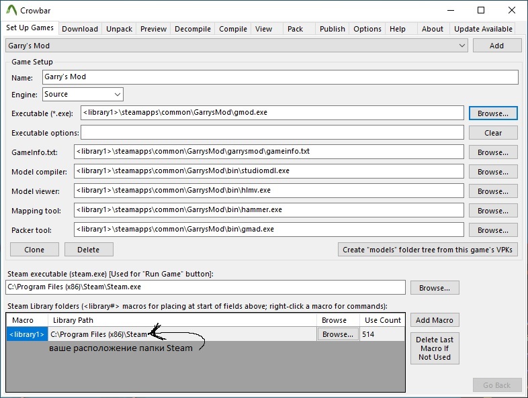Viewport: 528px width, 398px height.
Task: Open the Engine dropdown showing Source
Action: pyautogui.click(x=83, y=94)
